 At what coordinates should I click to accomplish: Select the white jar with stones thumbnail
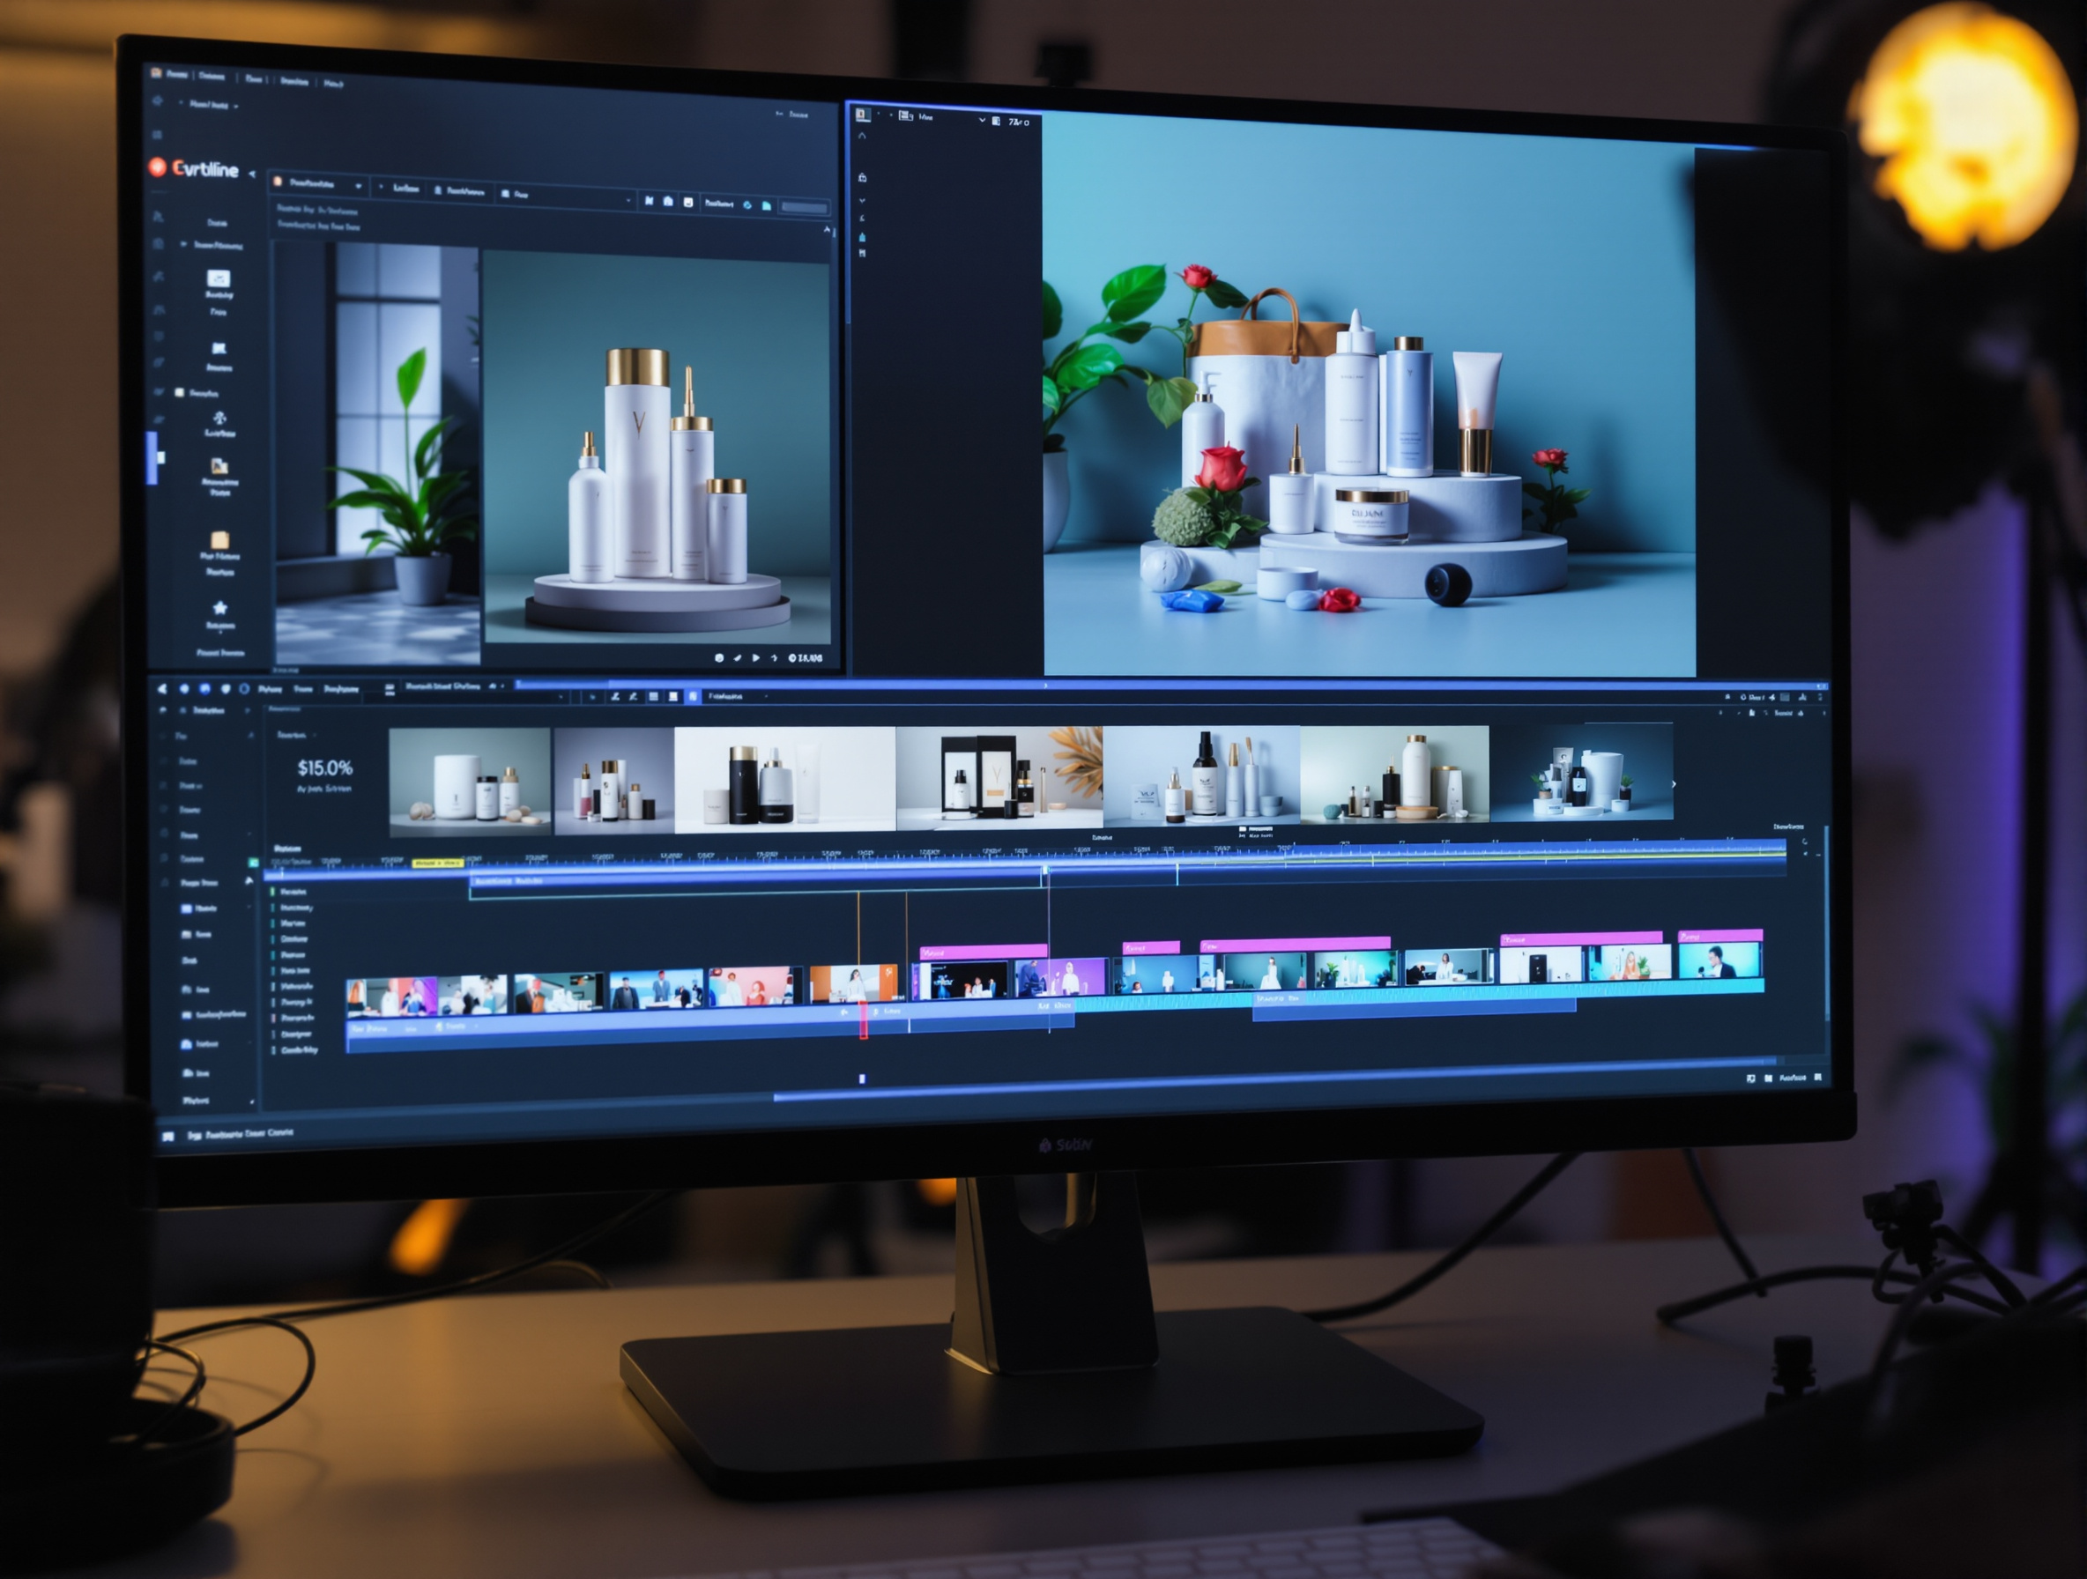(x=470, y=781)
